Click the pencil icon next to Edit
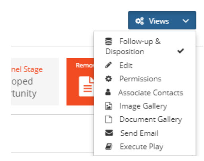The height and width of the screenshot is (161, 204). click(109, 65)
